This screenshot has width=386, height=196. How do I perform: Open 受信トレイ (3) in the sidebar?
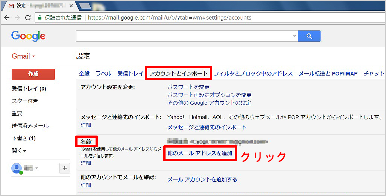29,89
